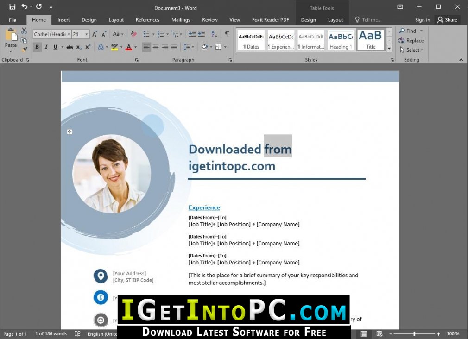This screenshot has height=339, width=468.
Task: Click the Tell me search field
Action: pos(369,20)
